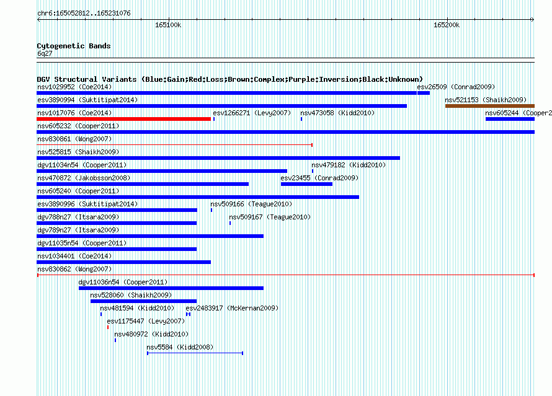Open the nsv525815 (Shaikh2009) label
This screenshot has width=552, height=396.
coord(78,152)
